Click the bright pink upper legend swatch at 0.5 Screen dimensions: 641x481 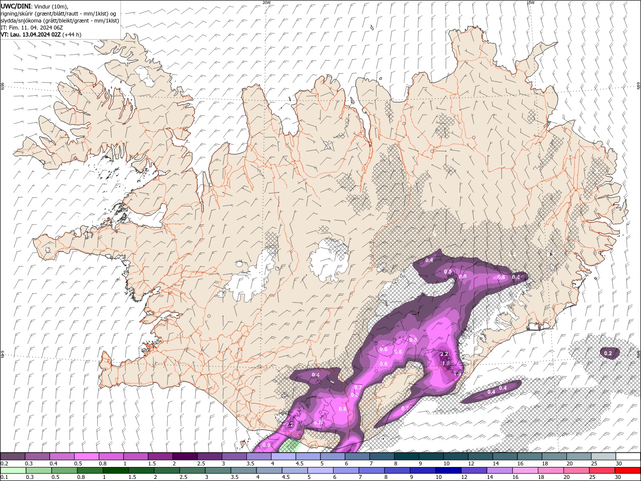(x=86, y=456)
